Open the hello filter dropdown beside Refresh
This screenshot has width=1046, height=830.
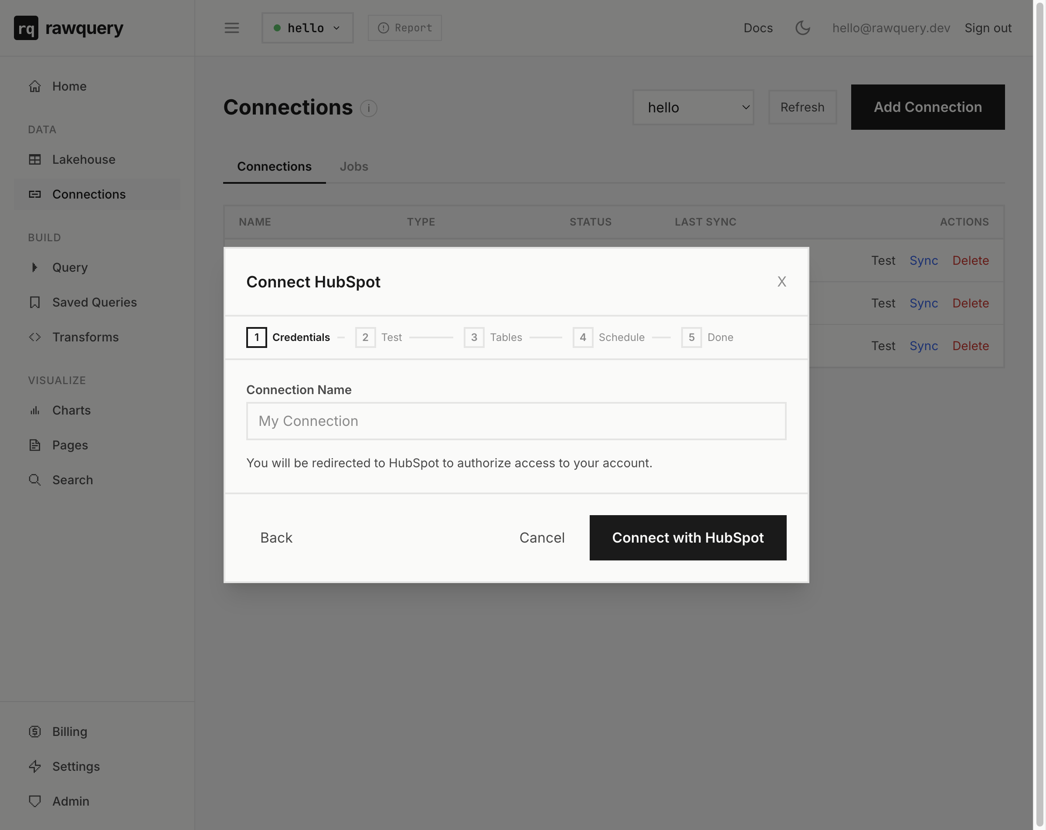tap(693, 107)
